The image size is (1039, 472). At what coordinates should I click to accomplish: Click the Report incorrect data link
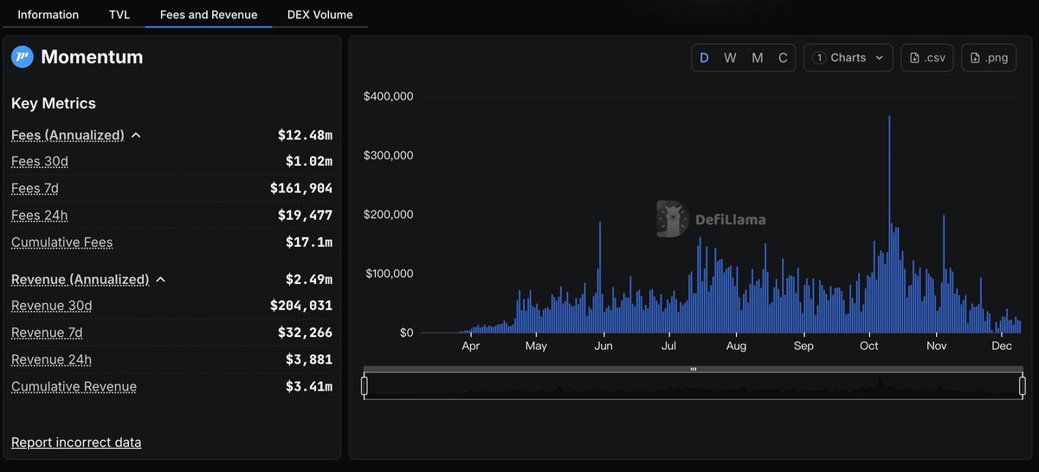pos(76,443)
